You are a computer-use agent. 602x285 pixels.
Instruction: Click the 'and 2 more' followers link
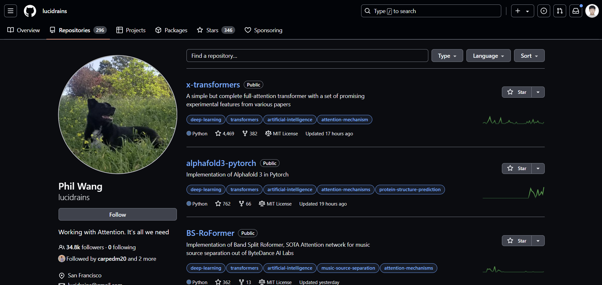142,259
